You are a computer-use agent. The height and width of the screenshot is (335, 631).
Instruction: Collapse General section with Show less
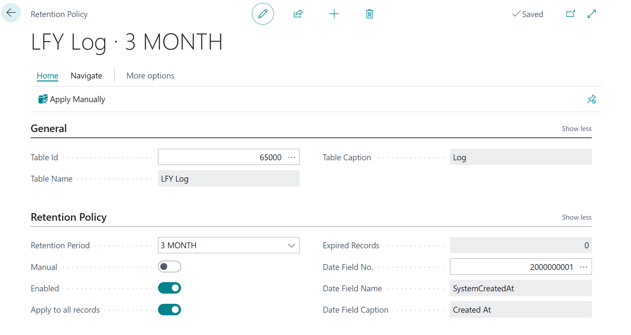[577, 129]
